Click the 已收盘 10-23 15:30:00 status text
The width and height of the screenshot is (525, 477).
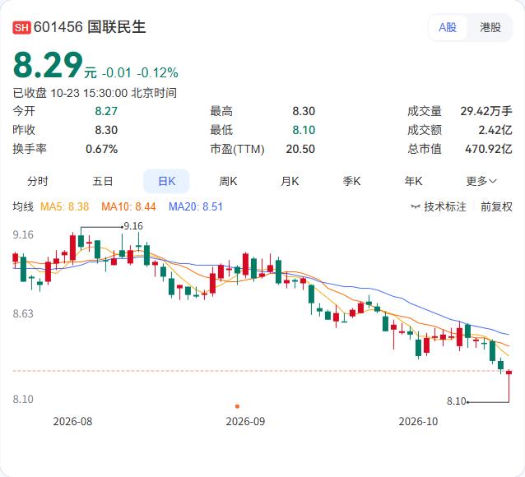pyautogui.click(x=95, y=93)
